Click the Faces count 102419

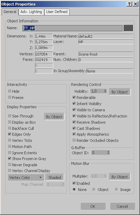pyautogui.click(x=44, y=60)
